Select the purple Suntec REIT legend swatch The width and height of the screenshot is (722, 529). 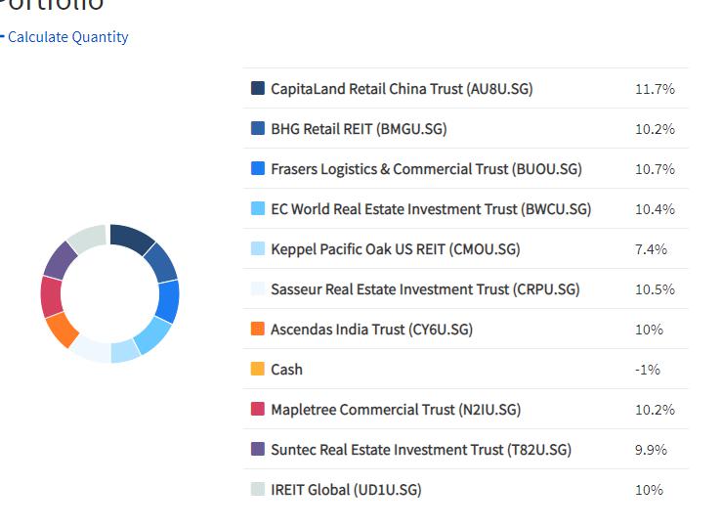point(258,449)
